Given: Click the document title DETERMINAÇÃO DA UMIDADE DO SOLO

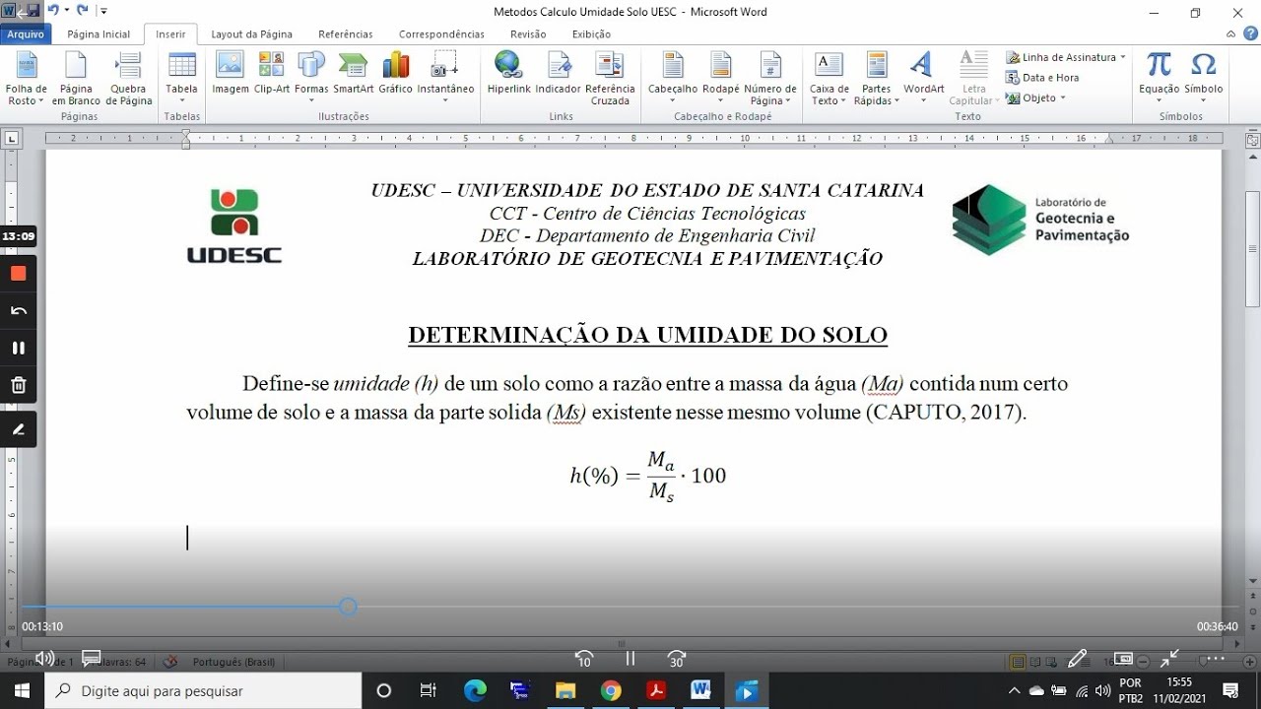Looking at the screenshot, I should pos(648,335).
